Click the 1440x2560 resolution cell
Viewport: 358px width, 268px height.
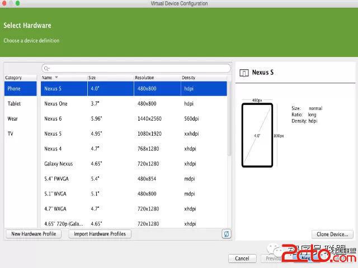pyautogui.click(x=149, y=119)
